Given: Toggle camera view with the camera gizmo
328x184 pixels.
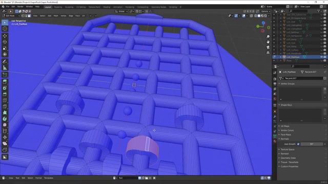Looking at the screenshot, I should point(268,47).
